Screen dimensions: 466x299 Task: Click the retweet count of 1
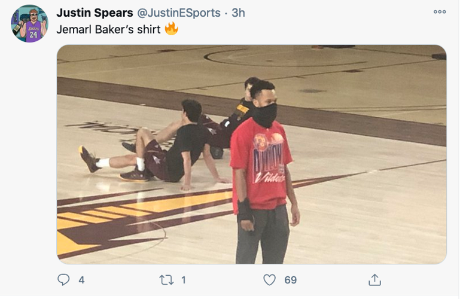coord(184,280)
